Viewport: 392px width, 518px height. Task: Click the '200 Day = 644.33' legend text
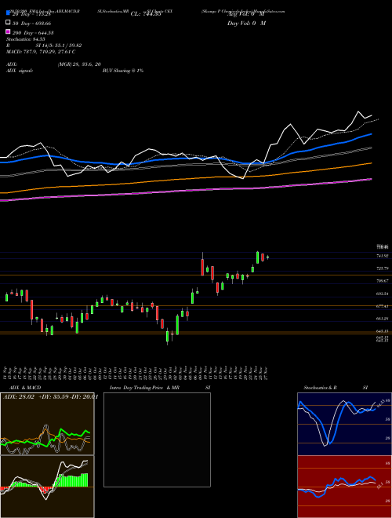click(x=34, y=33)
